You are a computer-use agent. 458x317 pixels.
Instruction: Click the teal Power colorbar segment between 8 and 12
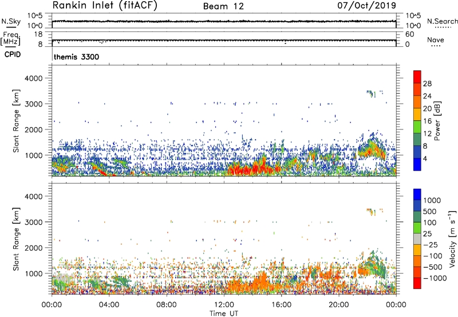(x=417, y=140)
